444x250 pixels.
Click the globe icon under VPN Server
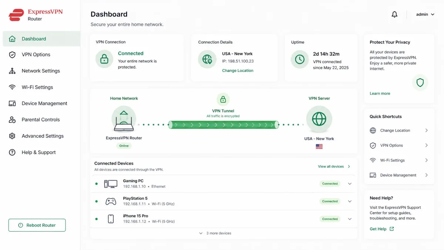pyautogui.click(x=319, y=119)
